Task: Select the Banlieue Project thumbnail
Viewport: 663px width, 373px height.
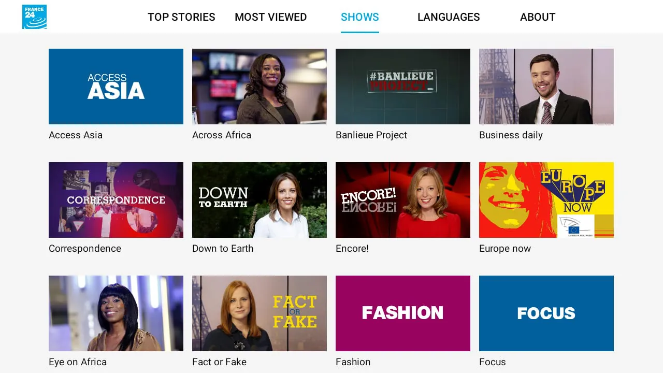Action: coord(402,87)
